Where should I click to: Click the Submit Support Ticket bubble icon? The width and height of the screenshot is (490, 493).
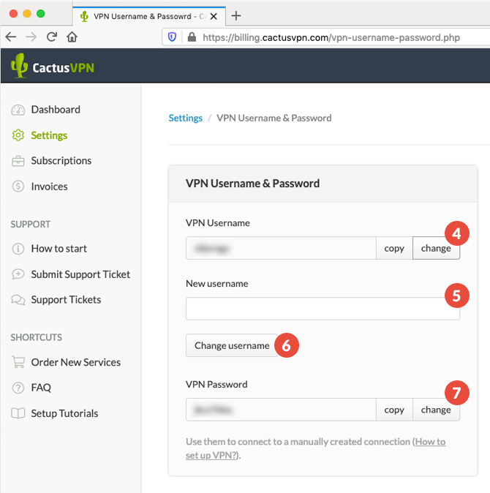pyautogui.click(x=18, y=274)
